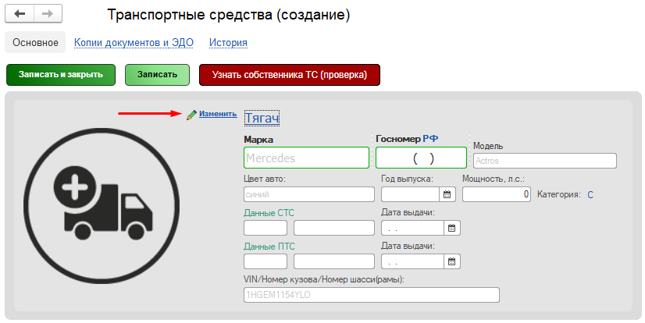Click the Транспортные средства (создание) title
645x323 pixels.
[x=229, y=15]
